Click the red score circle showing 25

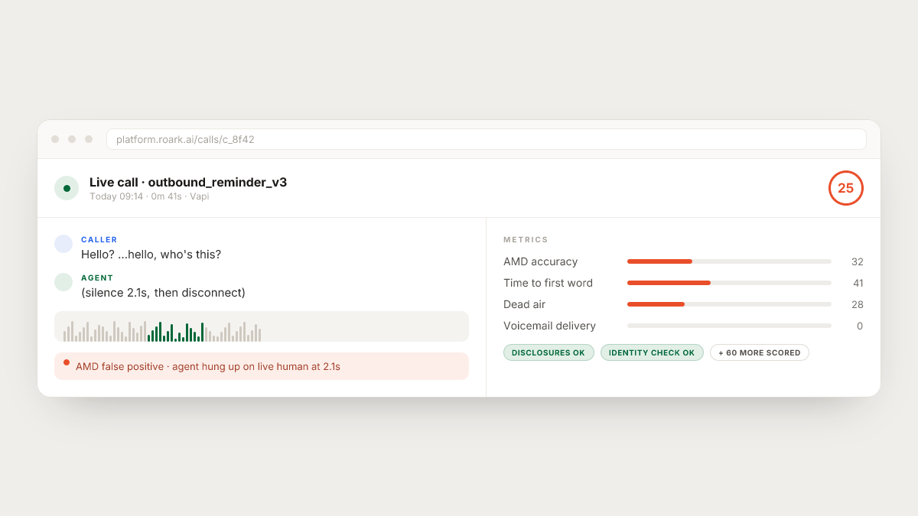coord(845,188)
